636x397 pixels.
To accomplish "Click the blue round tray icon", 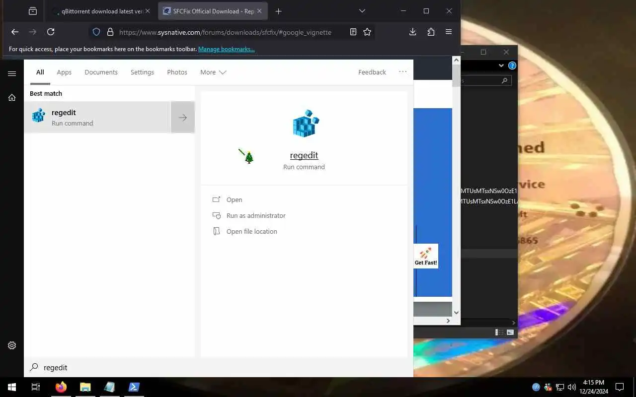I will [536, 387].
